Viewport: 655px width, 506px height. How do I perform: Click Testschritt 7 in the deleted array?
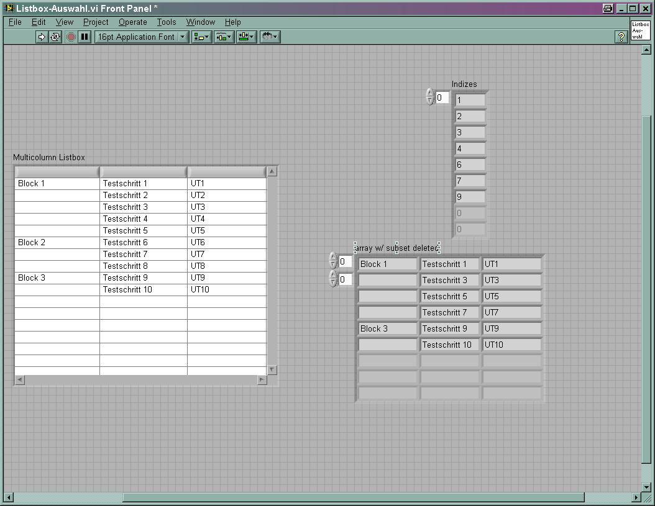(449, 312)
